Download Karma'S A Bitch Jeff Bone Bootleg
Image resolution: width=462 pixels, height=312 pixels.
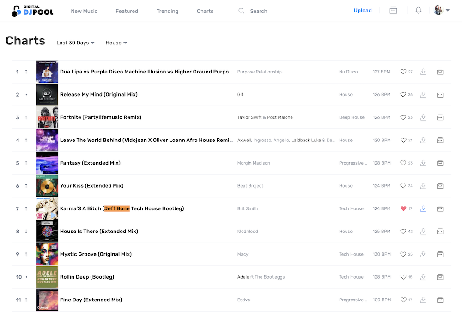click(x=423, y=208)
